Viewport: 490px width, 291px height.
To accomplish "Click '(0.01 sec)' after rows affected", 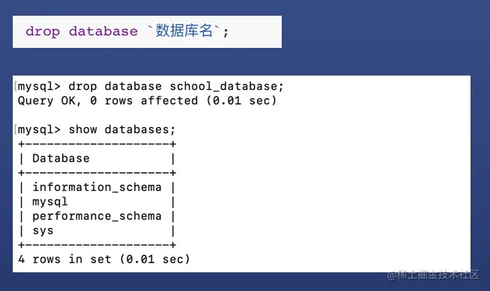I will coord(241,101).
